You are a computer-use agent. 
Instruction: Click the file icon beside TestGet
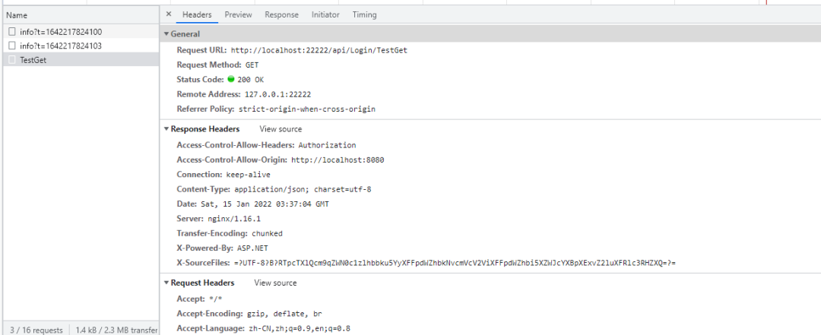click(x=12, y=60)
